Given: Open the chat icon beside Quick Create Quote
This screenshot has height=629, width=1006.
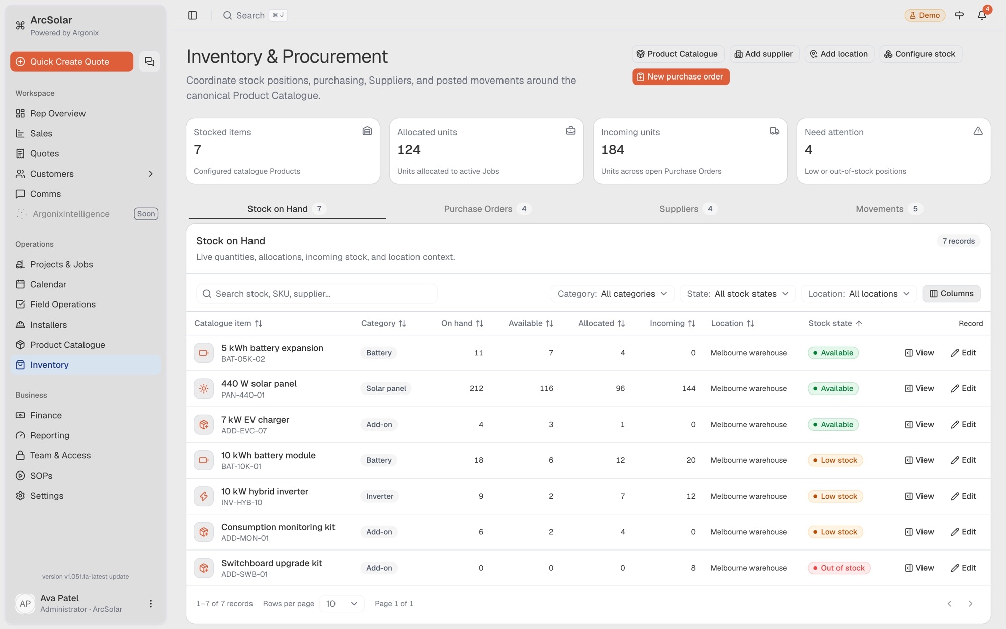Looking at the screenshot, I should point(149,61).
